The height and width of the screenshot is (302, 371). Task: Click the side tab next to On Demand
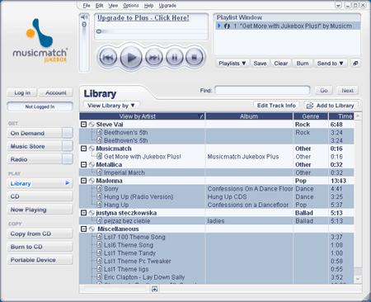pyautogui.click(x=68, y=133)
